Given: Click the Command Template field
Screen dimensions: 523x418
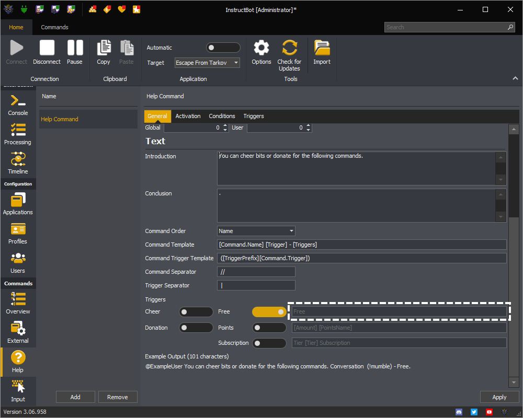Looking at the screenshot, I should coord(361,245).
